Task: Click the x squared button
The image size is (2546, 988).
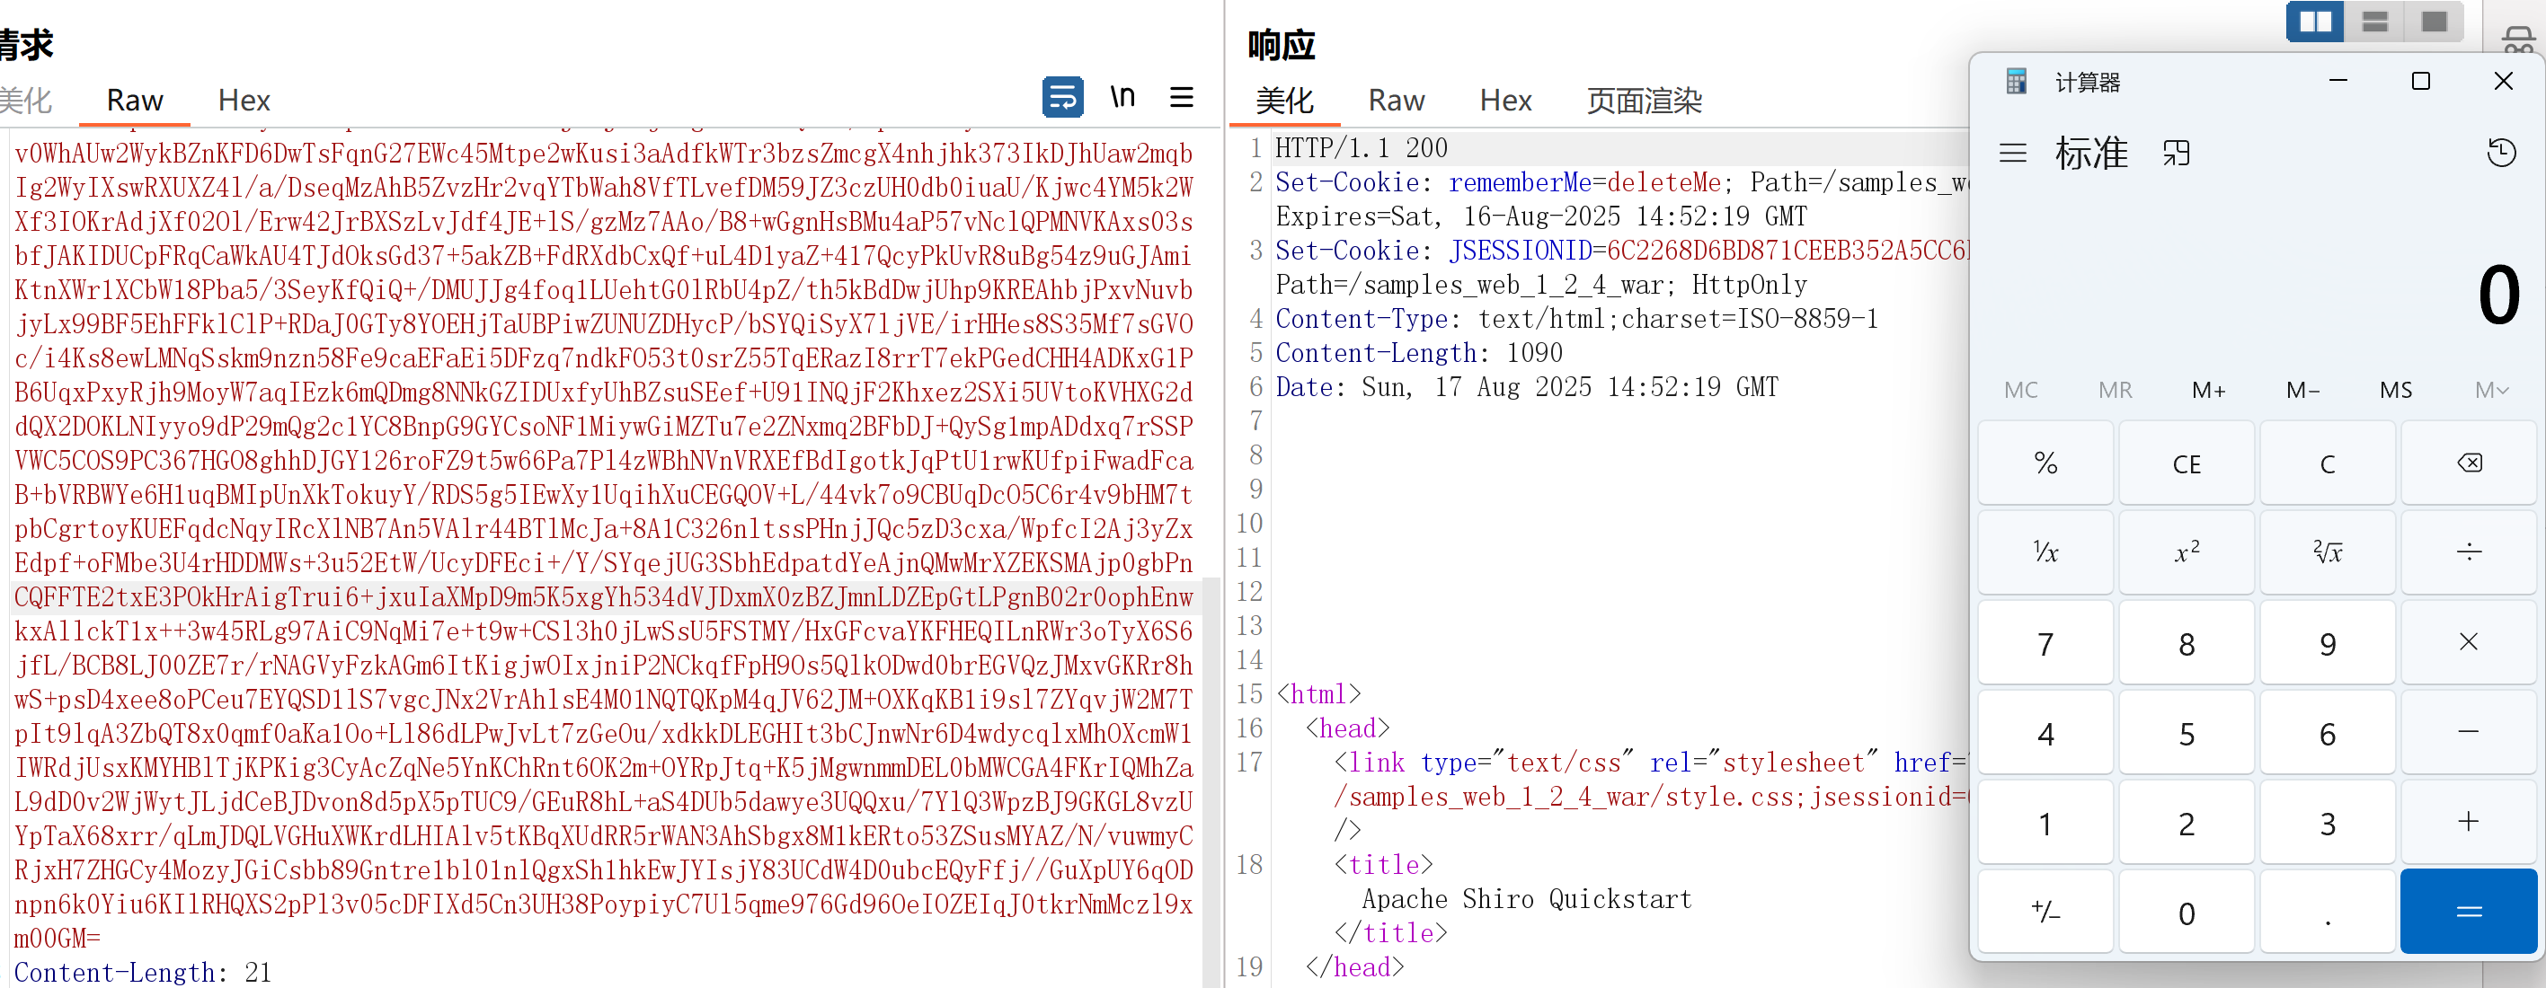Action: 2187,552
